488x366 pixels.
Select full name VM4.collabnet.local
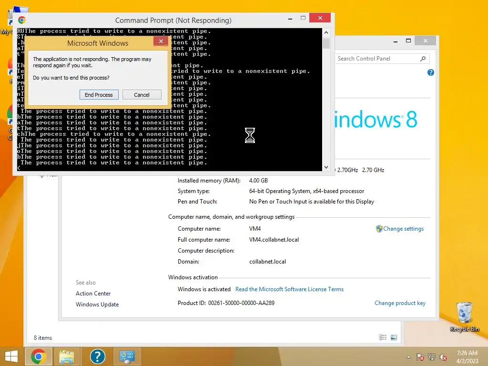point(274,240)
